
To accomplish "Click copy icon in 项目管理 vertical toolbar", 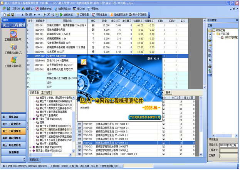I will tap(210, 51).
